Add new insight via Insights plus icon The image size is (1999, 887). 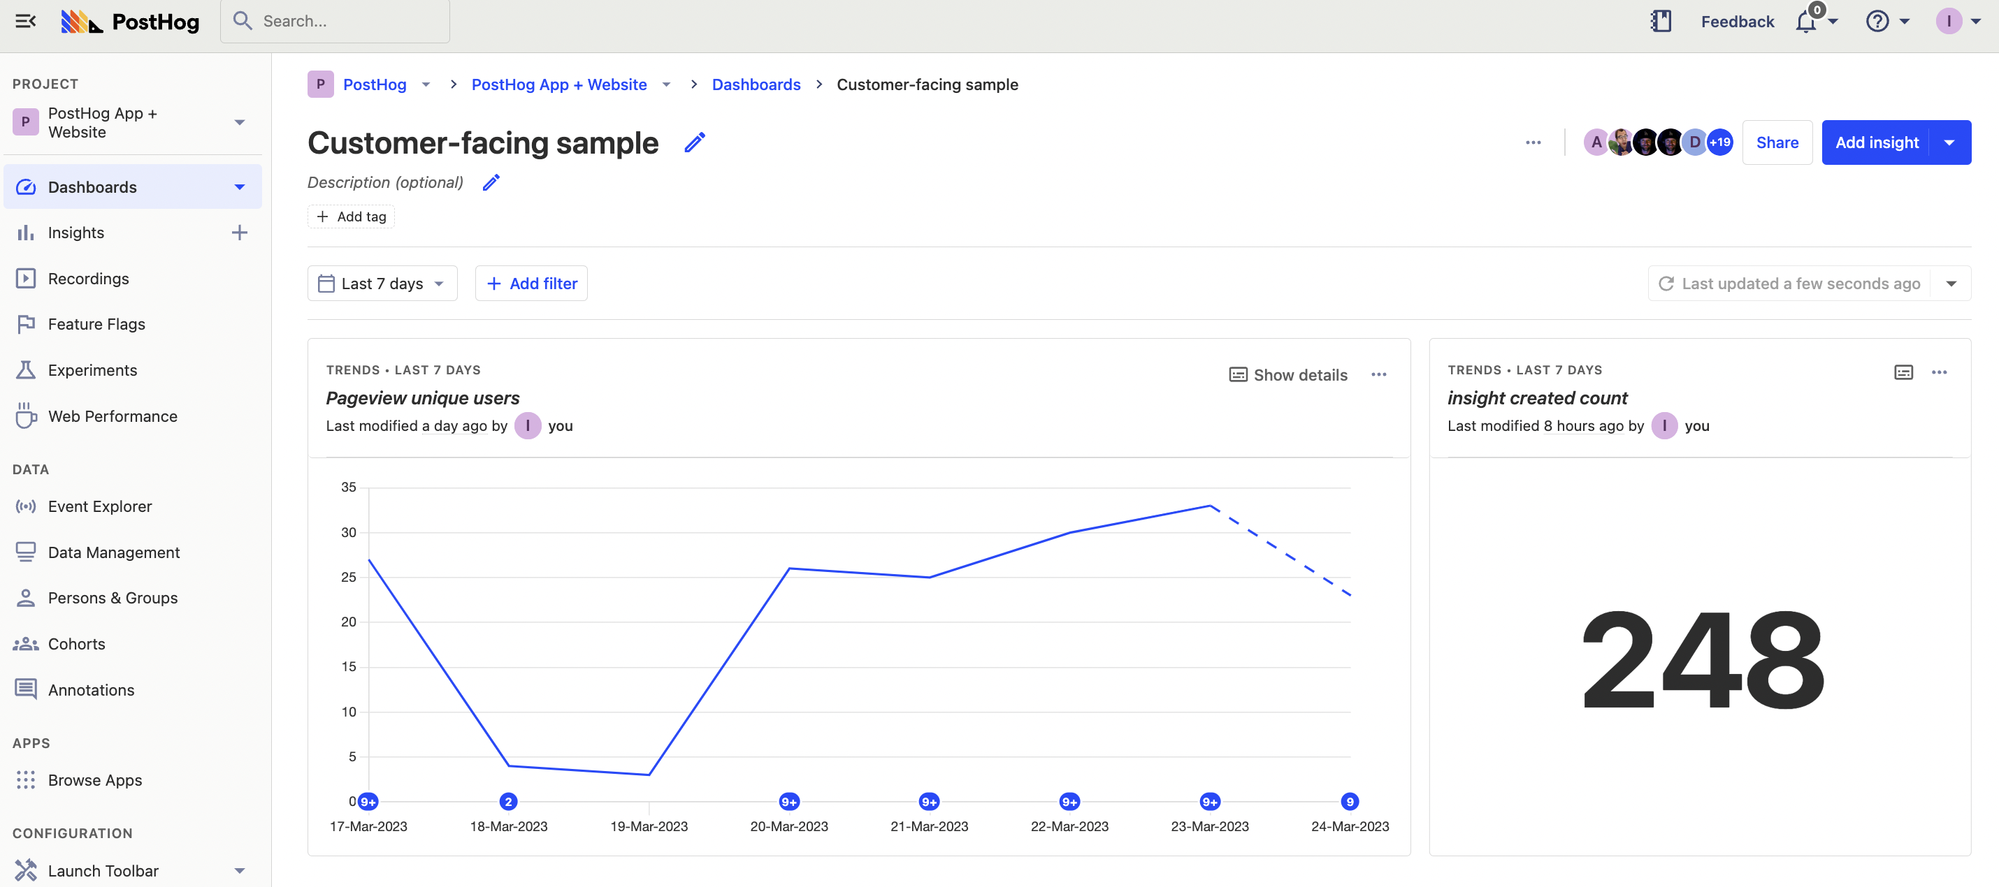240,233
